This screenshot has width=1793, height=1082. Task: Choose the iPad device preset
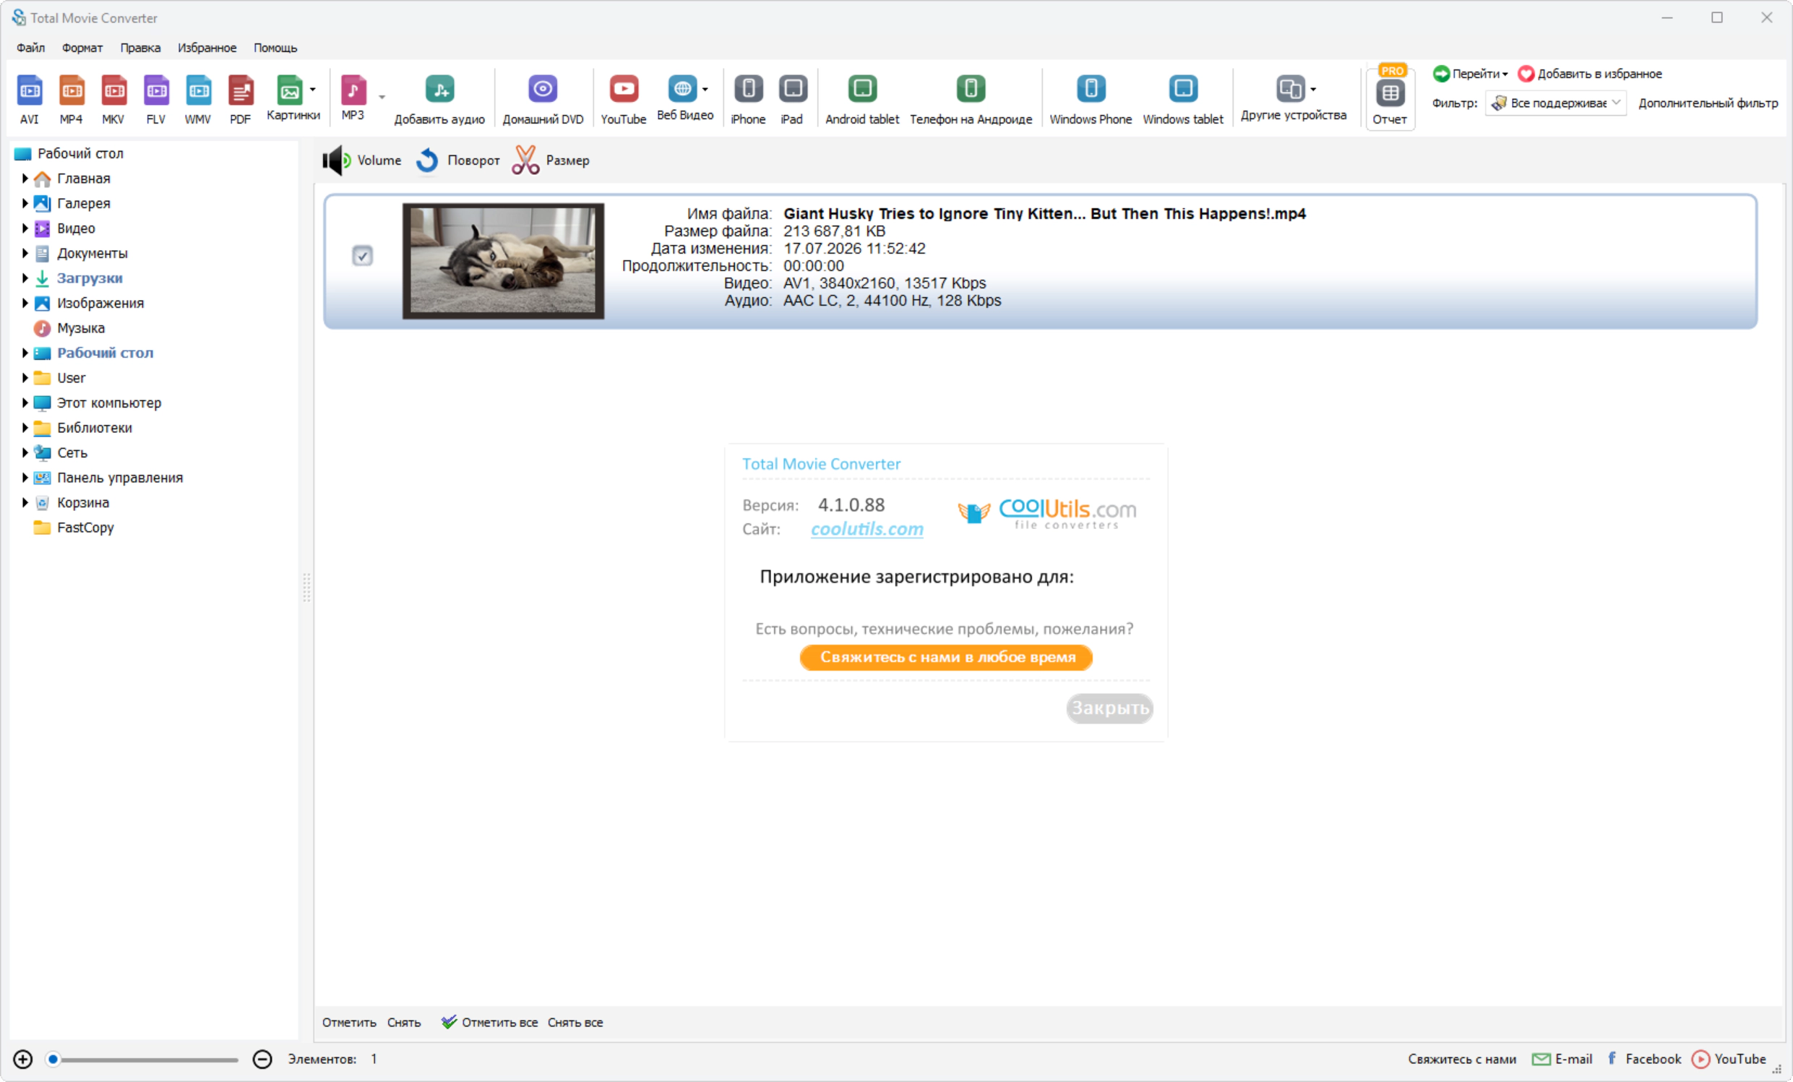793,99
